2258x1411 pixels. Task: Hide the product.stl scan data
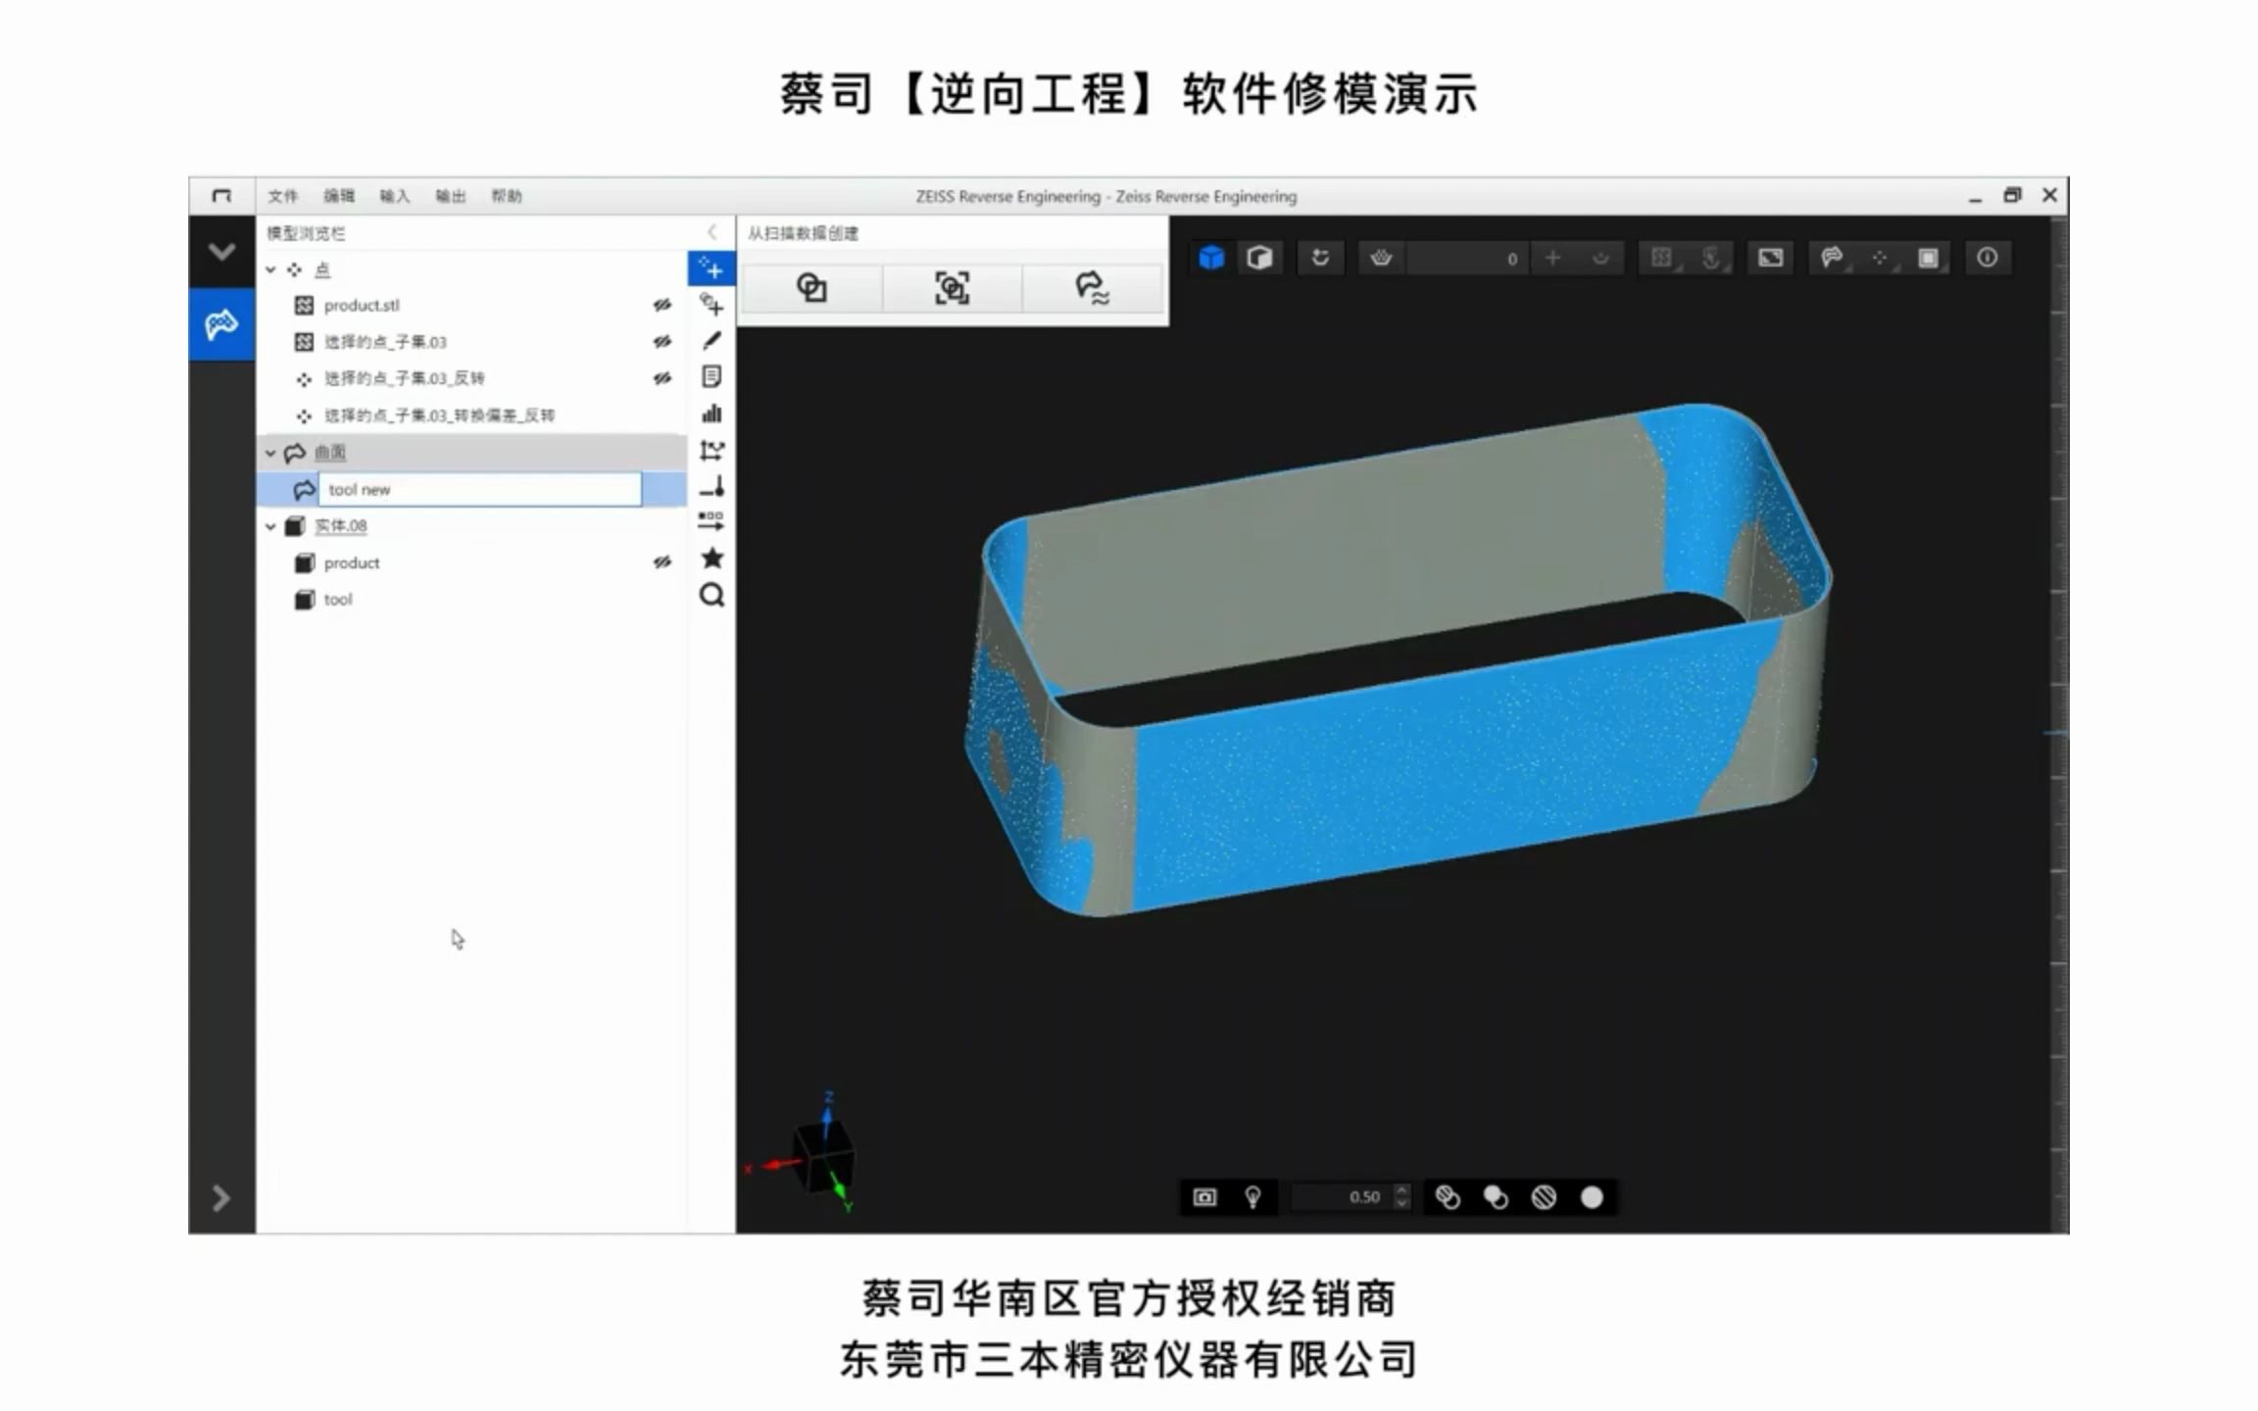pos(664,305)
